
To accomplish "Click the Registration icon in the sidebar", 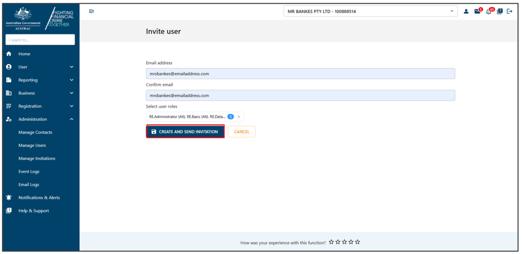I will [x=9, y=106].
